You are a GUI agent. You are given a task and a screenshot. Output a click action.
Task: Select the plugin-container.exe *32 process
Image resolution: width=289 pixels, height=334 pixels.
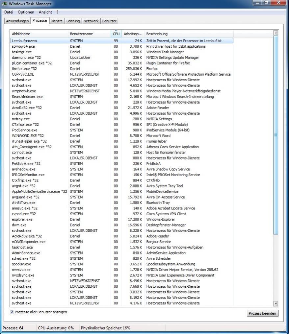(121, 63)
